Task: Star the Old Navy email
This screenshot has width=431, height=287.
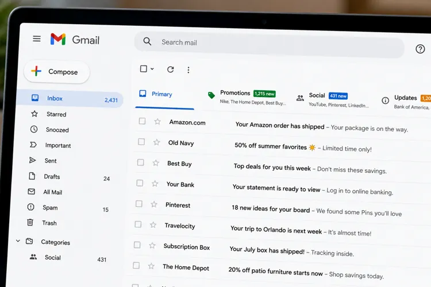Action: point(156,142)
